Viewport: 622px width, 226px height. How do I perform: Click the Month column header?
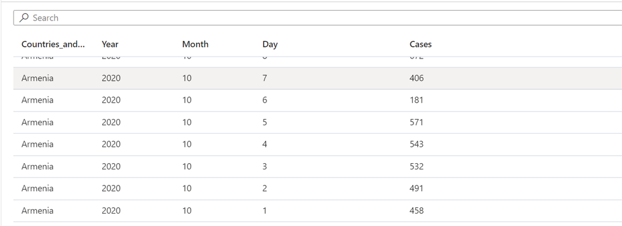[x=195, y=44]
